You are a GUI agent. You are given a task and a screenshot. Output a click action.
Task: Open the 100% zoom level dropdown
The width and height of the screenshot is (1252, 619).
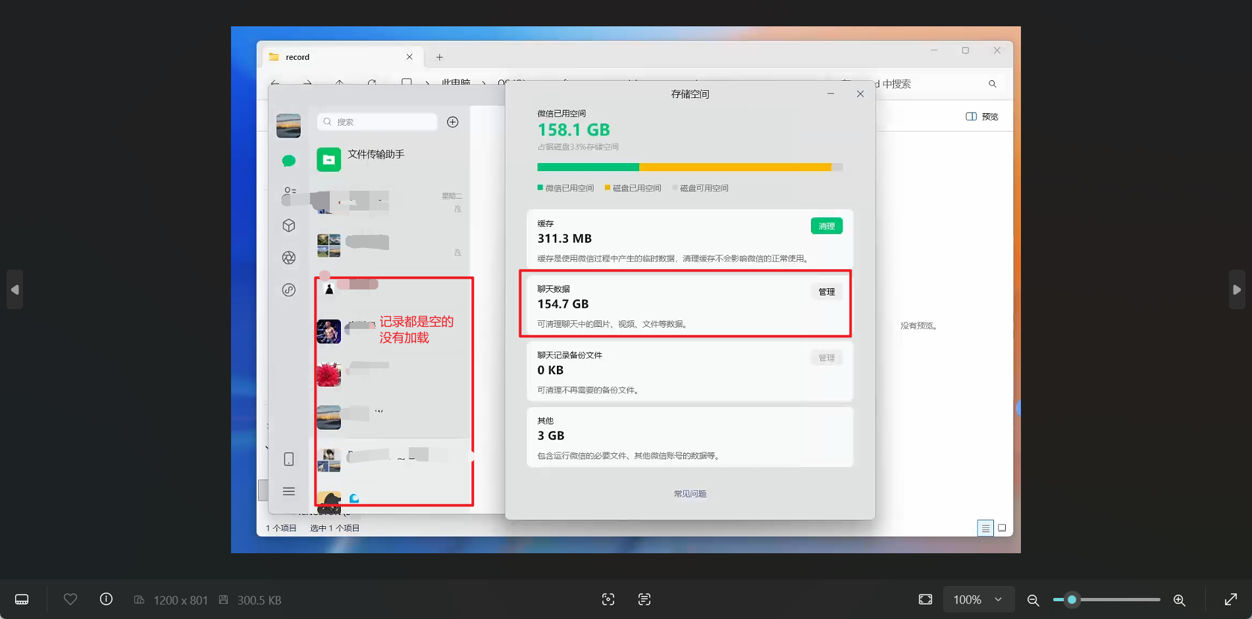point(978,599)
